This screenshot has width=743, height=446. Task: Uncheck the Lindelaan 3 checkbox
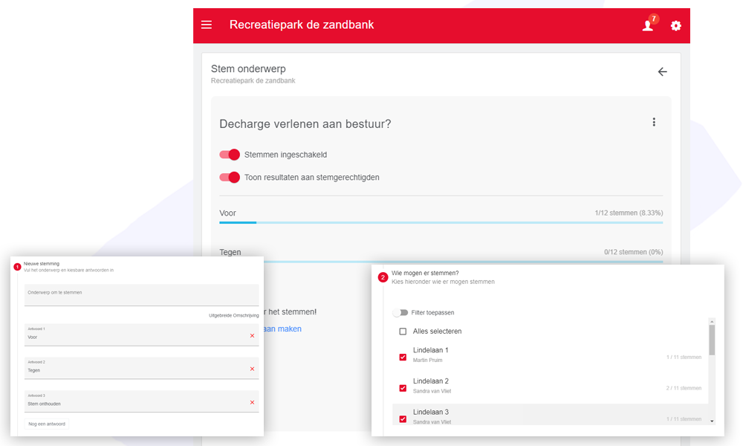[403, 419]
